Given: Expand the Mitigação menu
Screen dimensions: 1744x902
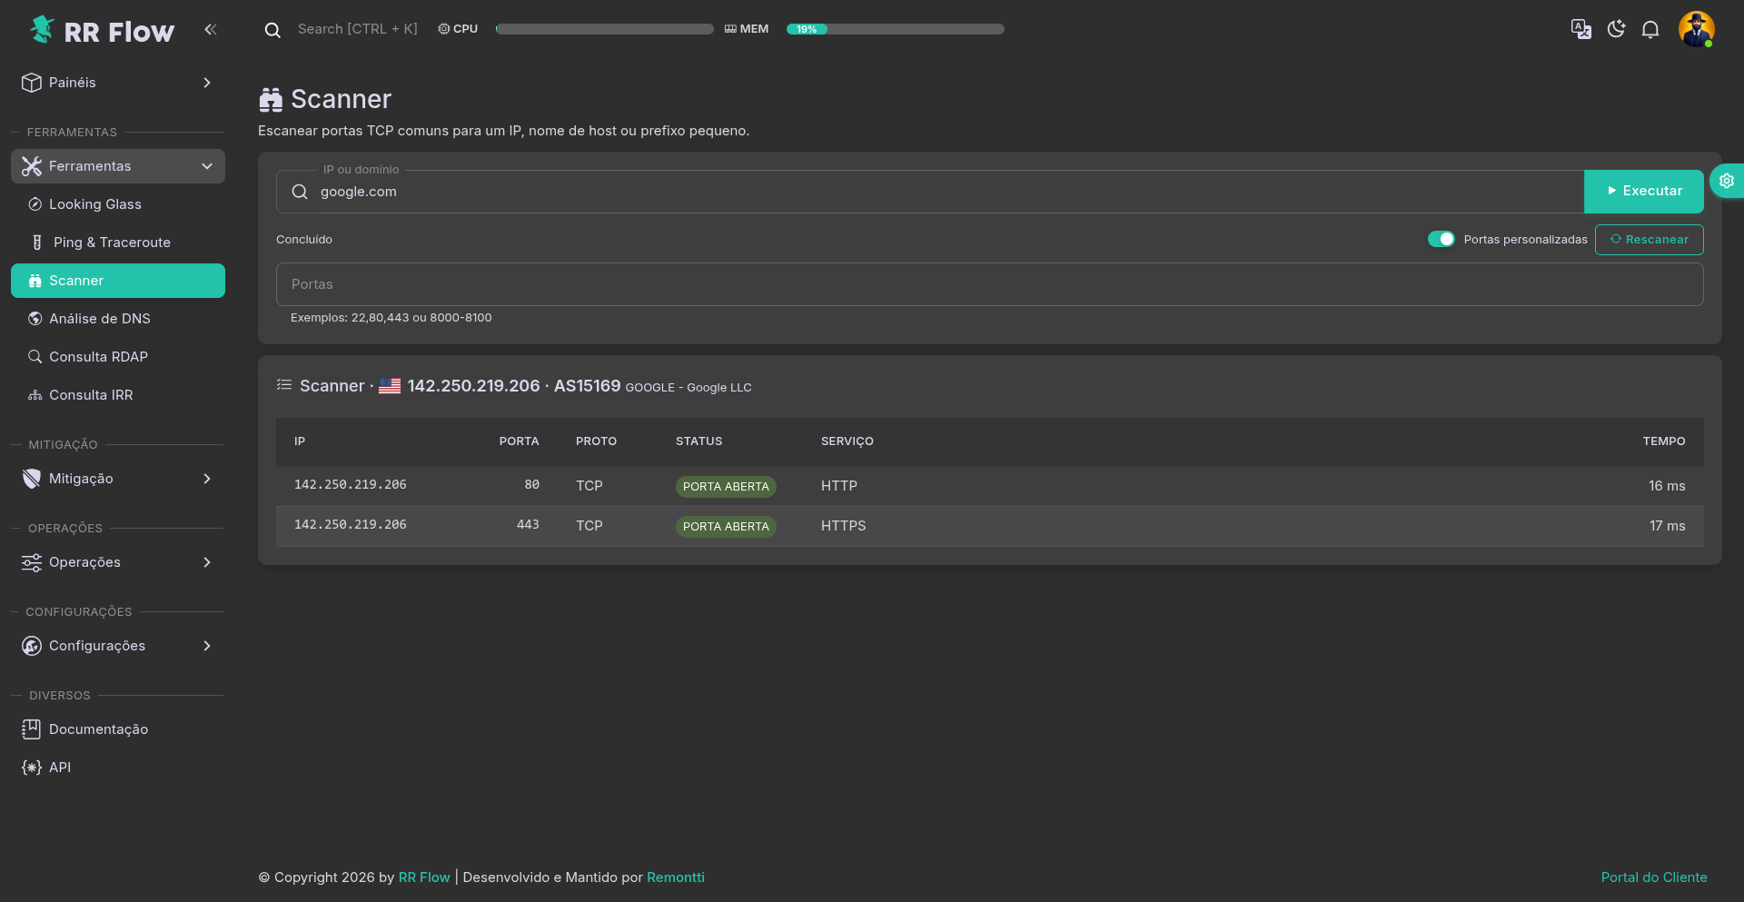Looking at the screenshot, I should click(x=118, y=479).
